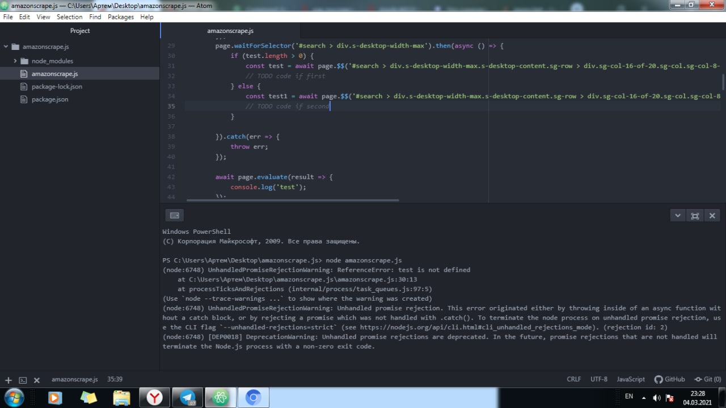Screen dimensions: 726x408
Task: Add new terminal with plus icon
Action: click(8, 380)
